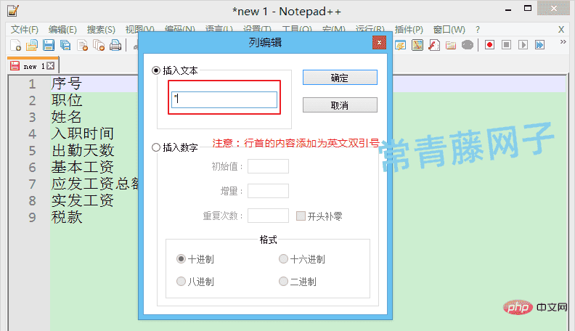Screen dimensions: 575x331
Task: Maximize the Notepad++ window
Action: pyautogui.click(x=528, y=9)
